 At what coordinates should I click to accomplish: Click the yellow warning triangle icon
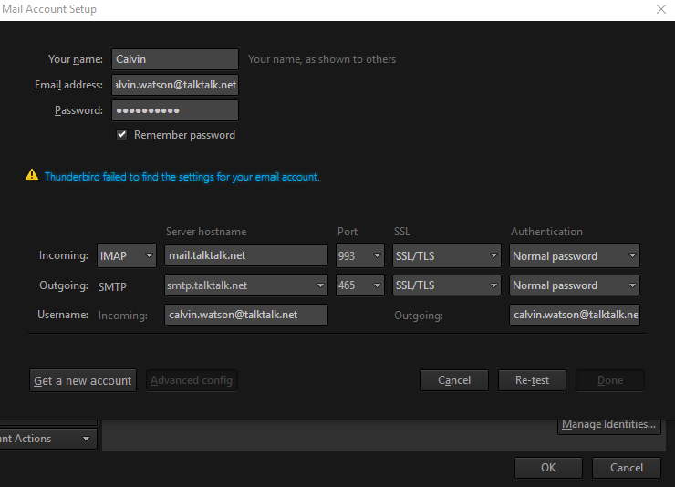(32, 175)
